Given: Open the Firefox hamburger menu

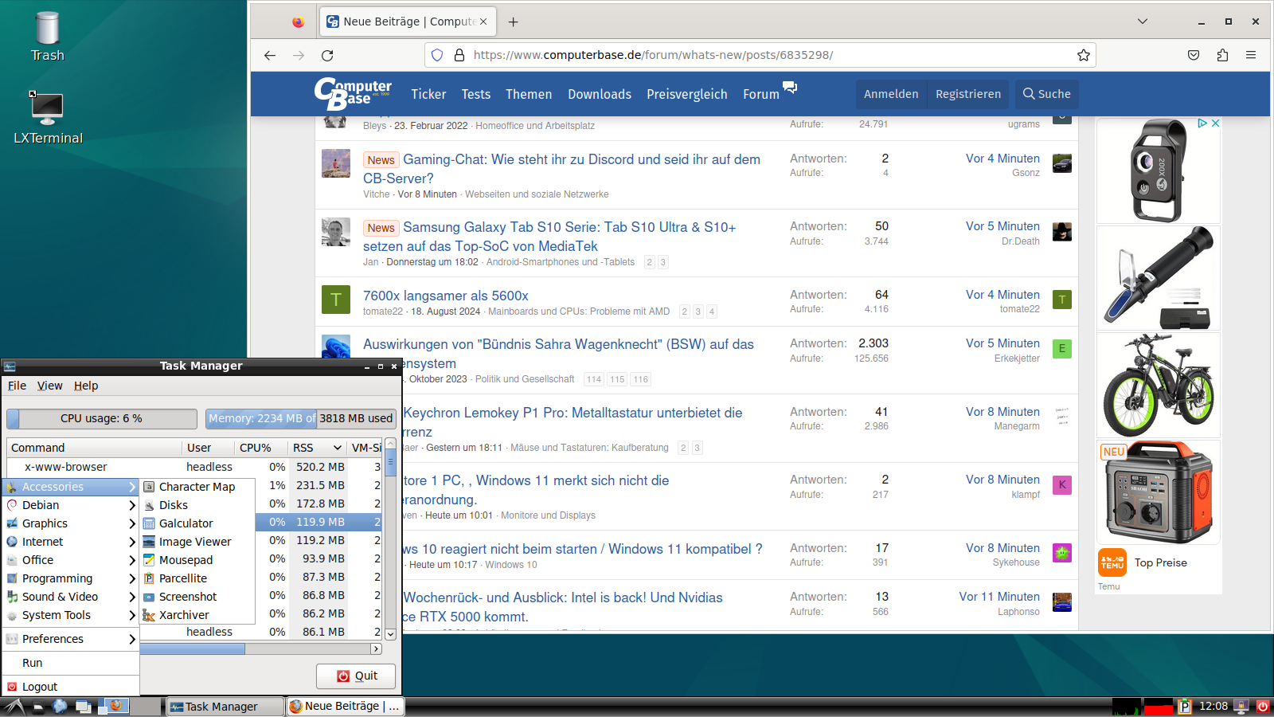Looking at the screenshot, I should coord(1251,55).
